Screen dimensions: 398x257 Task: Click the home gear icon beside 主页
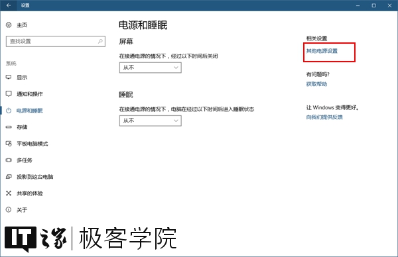[x=9, y=25]
